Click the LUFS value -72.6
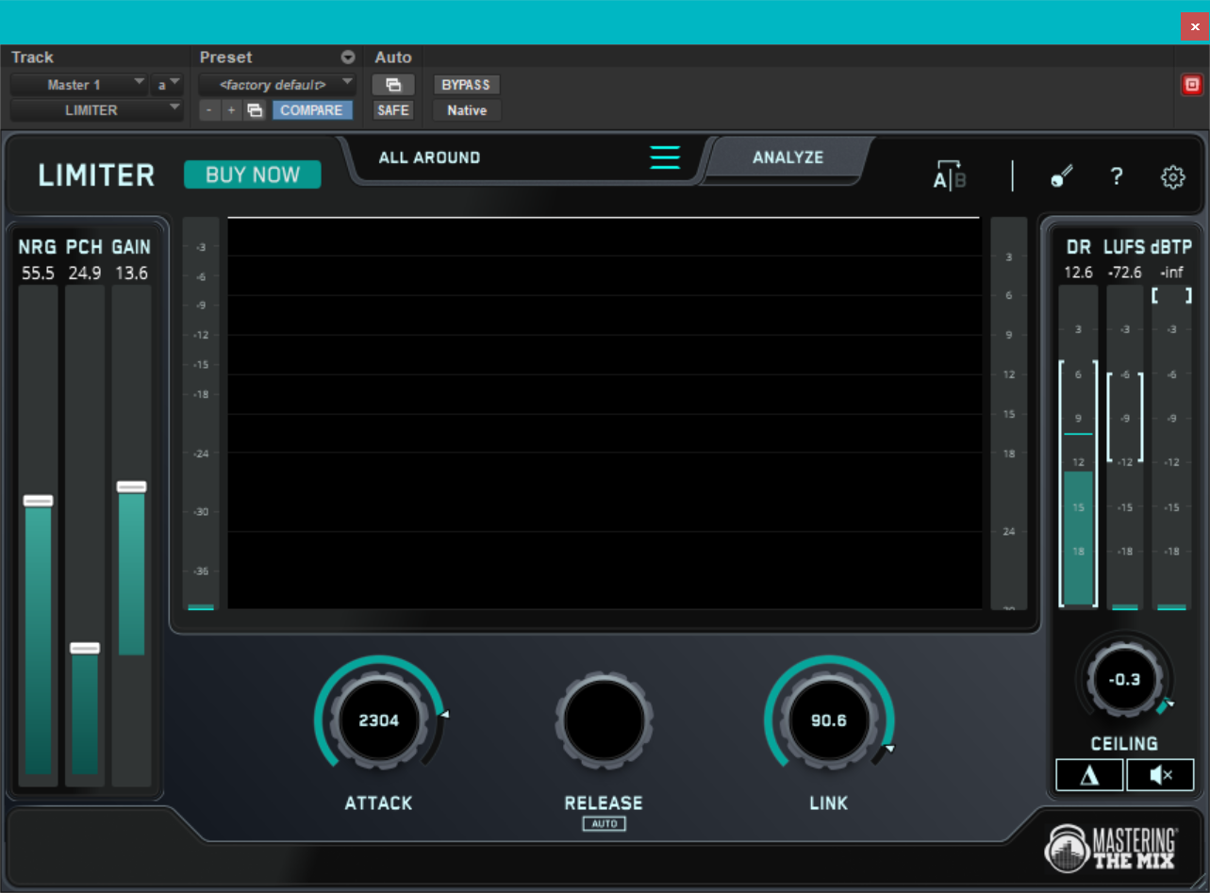Viewport: 1210px width, 893px height. [x=1125, y=273]
